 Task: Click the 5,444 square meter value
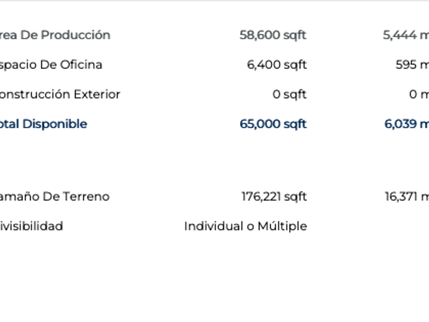click(x=406, y=35)
